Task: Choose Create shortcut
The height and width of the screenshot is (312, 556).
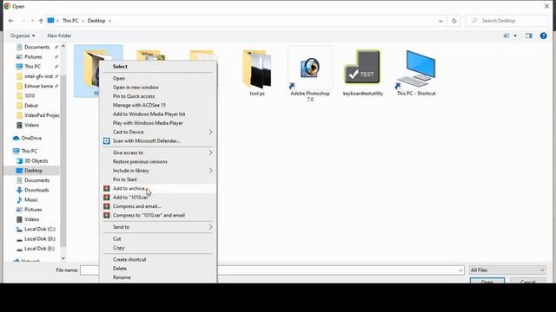Action: coord(129,260)
